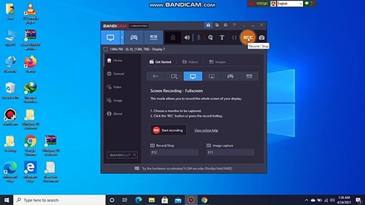Switch to the Get Started tab
Viewport: 365px width, 205px height.
[x=160, y=62]
